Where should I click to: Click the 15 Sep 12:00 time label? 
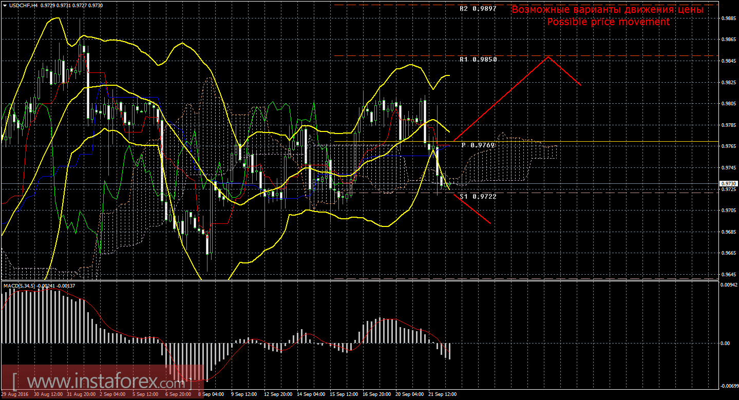(x=344, y=395)
